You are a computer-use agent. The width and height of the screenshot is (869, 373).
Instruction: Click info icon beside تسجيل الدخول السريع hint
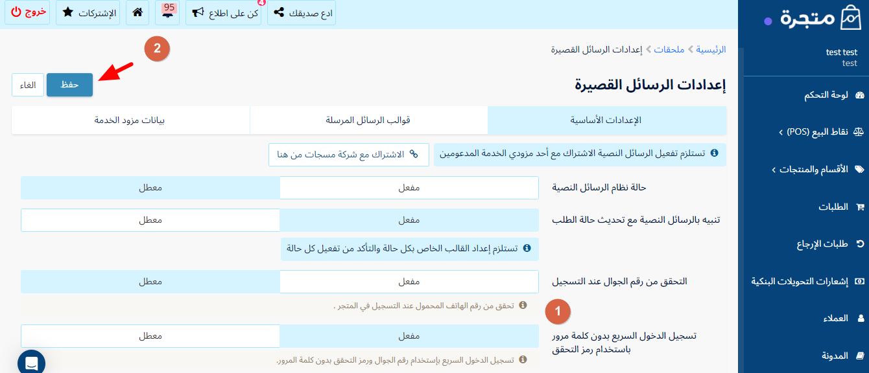coord(523,359)
